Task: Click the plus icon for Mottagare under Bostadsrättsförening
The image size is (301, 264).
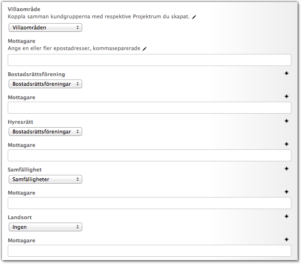Action: (287, 96)
